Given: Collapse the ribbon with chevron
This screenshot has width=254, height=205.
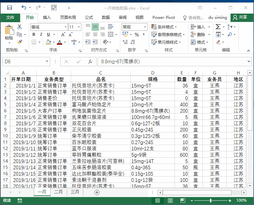Looking at the screenshot, I should tap(248, 51).
